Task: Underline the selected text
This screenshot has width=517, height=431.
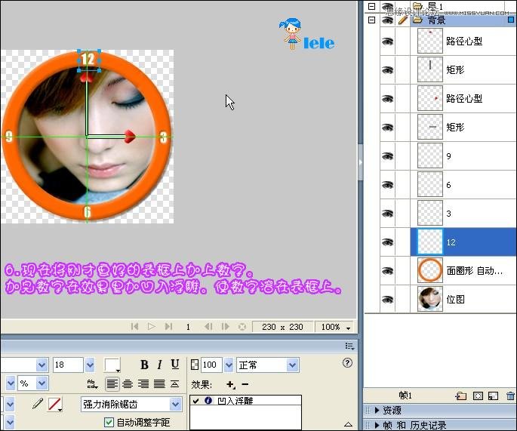Action: 175,365
